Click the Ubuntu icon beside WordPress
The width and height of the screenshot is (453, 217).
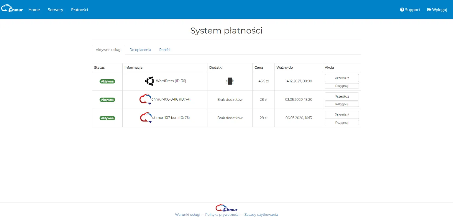click(150, 81)
